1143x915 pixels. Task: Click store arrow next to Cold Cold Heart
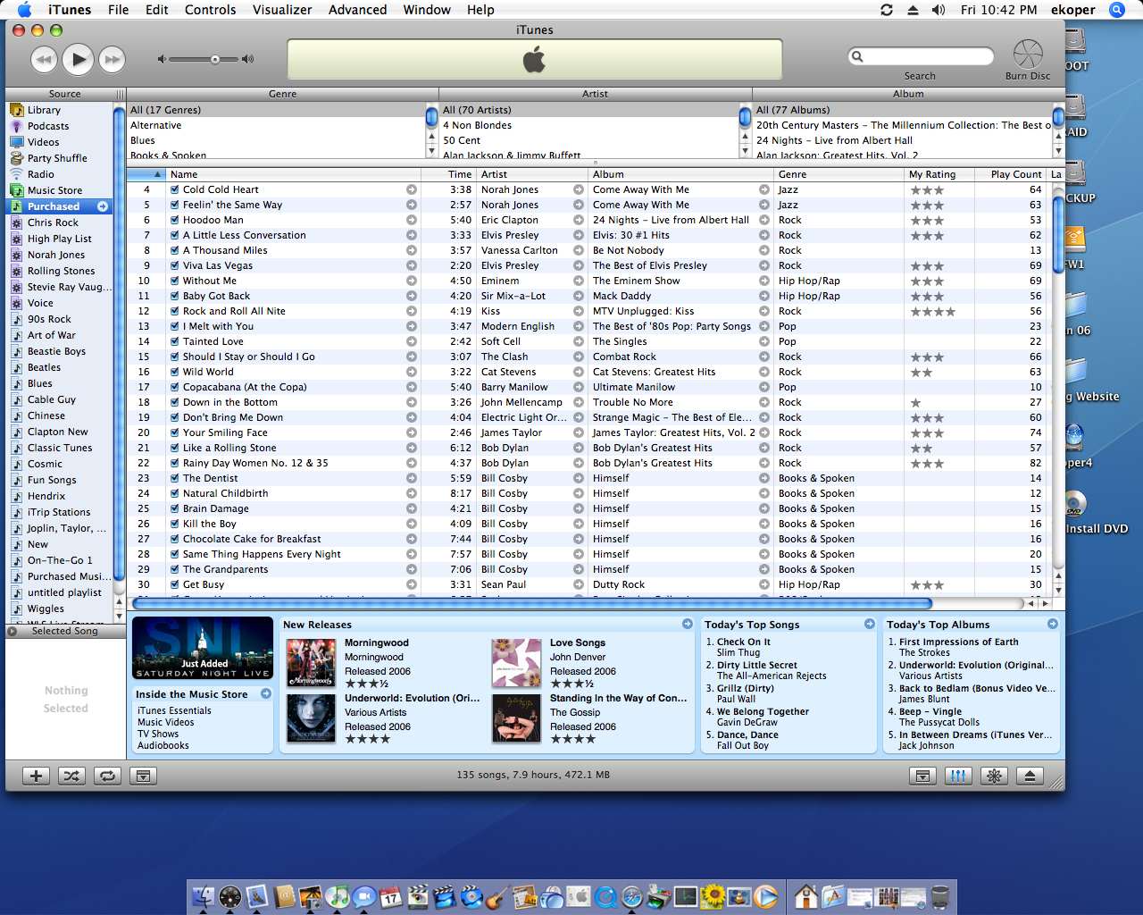(x=412, y=189)
